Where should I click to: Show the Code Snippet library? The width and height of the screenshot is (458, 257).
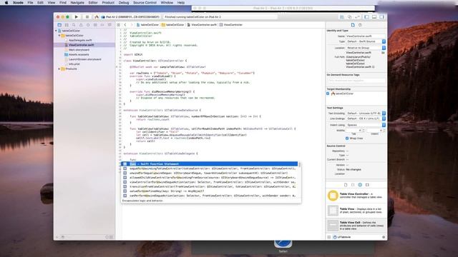point(353,185)
